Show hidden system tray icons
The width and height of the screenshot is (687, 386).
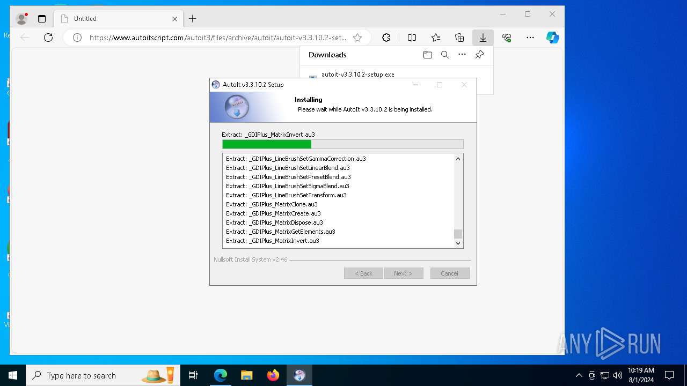tap(579, 375)
